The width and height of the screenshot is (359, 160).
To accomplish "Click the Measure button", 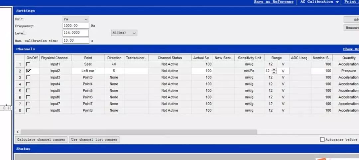I will coord(351,27).
